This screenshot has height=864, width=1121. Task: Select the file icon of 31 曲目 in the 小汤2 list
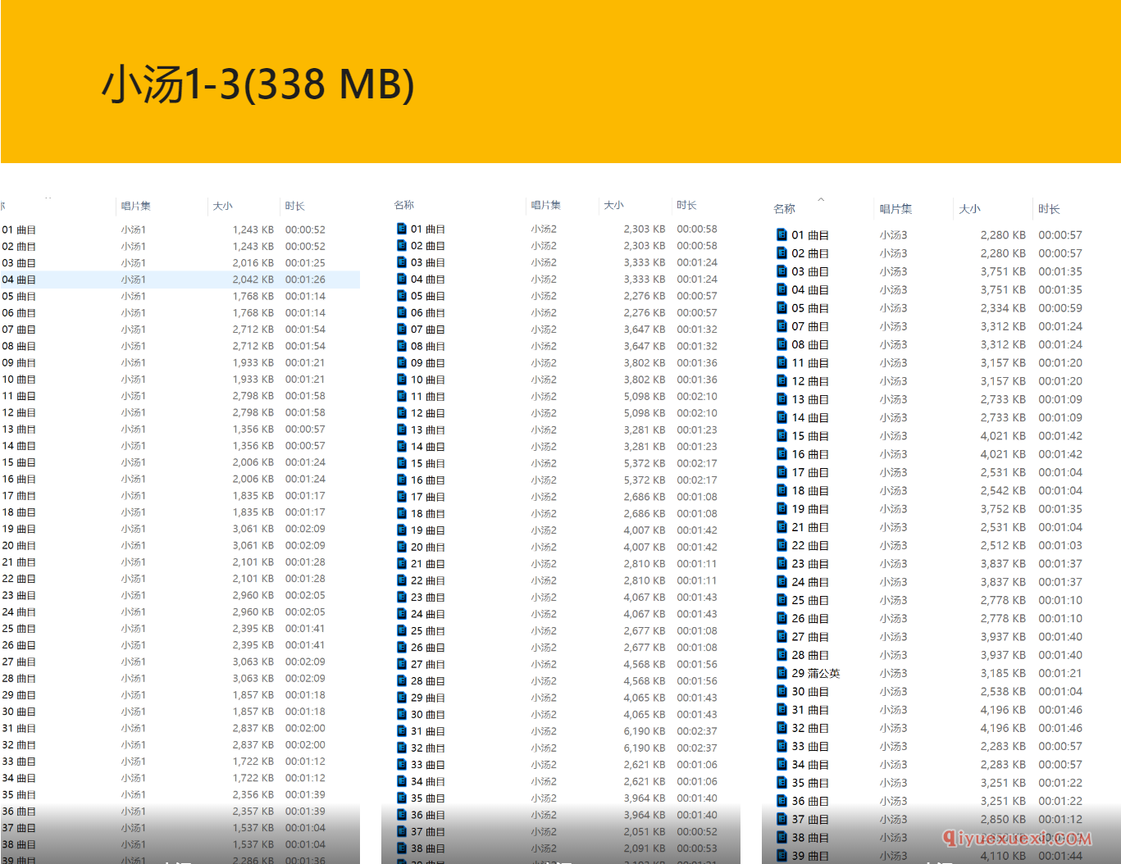click(402, 730)
